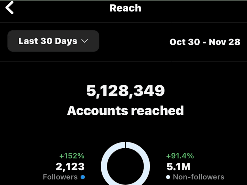Select the Oct 30 - Nov 28 date range
Viewport: 247px width, 185px height.
pos(205,42)
